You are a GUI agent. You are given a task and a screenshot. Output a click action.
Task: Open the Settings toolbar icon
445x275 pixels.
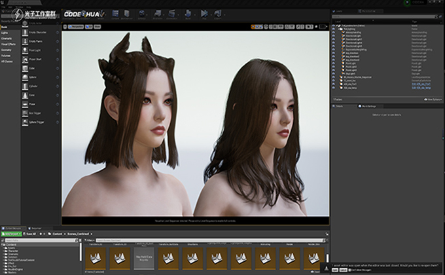[x=141, y=13]
